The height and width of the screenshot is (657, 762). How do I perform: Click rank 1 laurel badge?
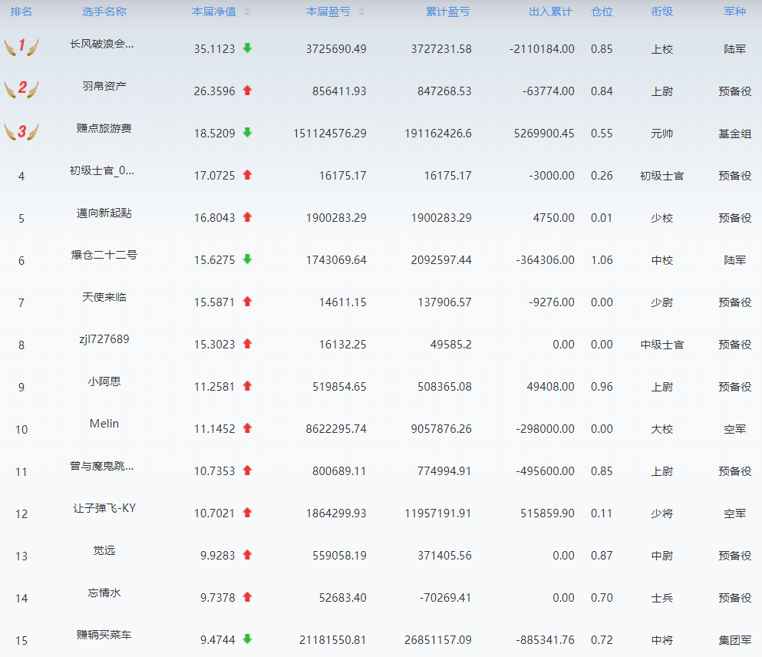[x=21, y=47]
